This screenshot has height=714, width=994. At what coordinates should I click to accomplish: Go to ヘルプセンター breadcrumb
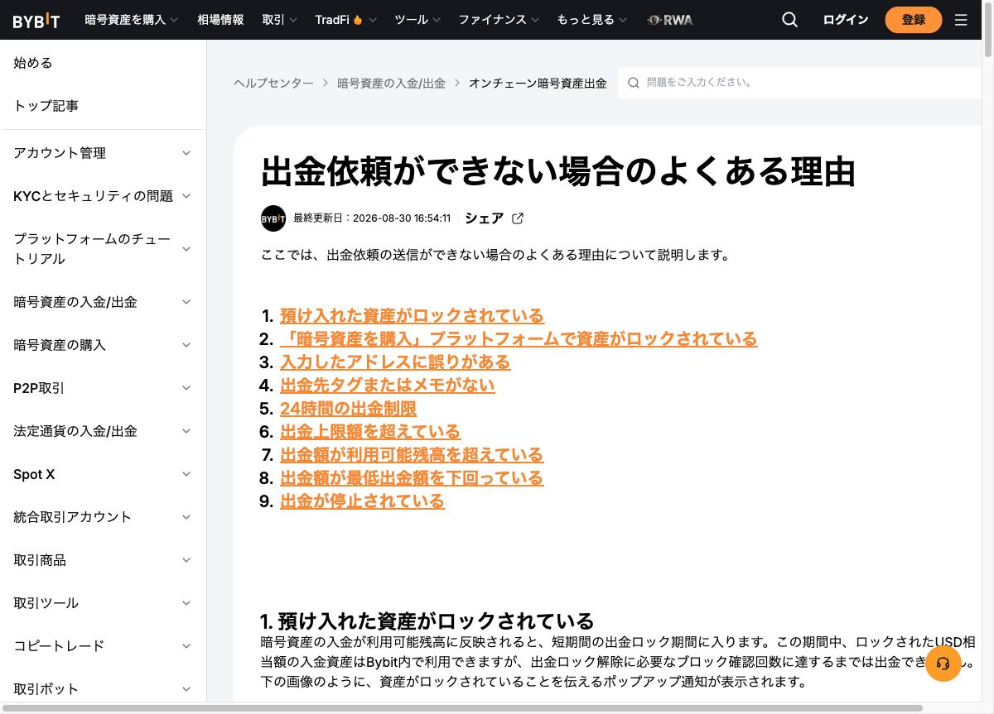[273, 83]
